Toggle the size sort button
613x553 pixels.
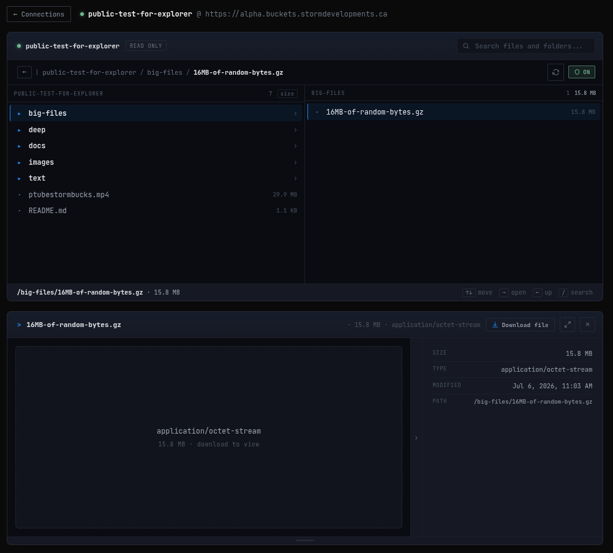[x=287, y=94]
